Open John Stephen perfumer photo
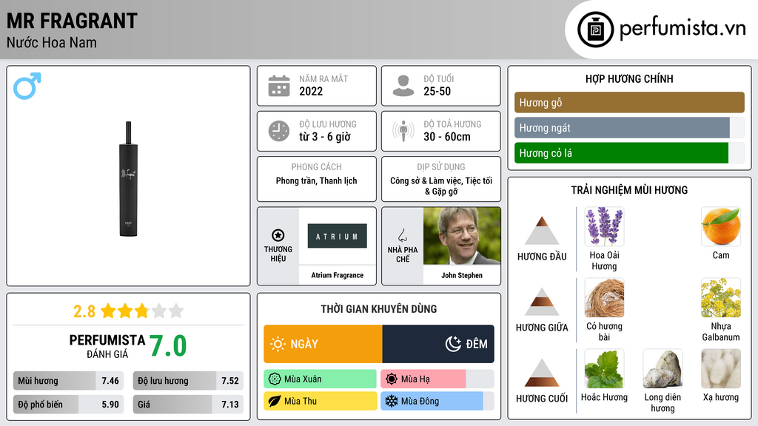Image resolution: width=758 pixels, height=426 pixels. 462,236
